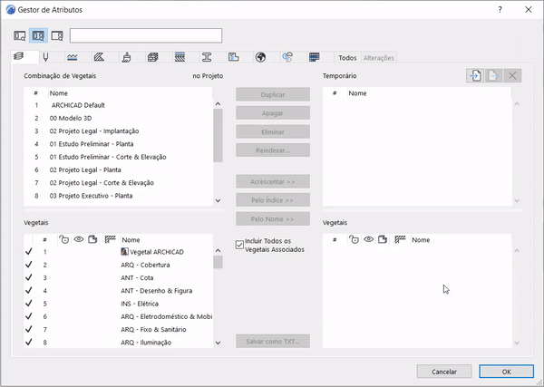Viewport: 544px width, 387px height.
Task: Click the down arrow of project layers scrollbar
Action: [x=218, y=343]
